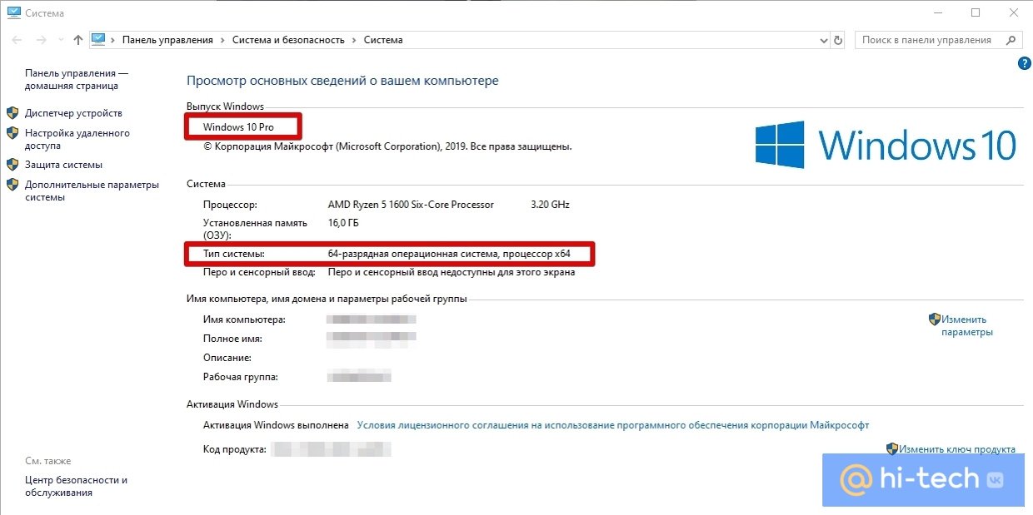Open the recent locations dropdown chevron
Image resolution: width=1033 pixels, height=515 pixels.
[60, 40]
